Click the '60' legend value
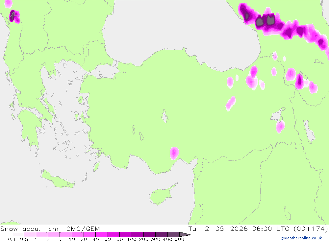The width and height of the screenshot is (329, 241). (x=108, y=239)
